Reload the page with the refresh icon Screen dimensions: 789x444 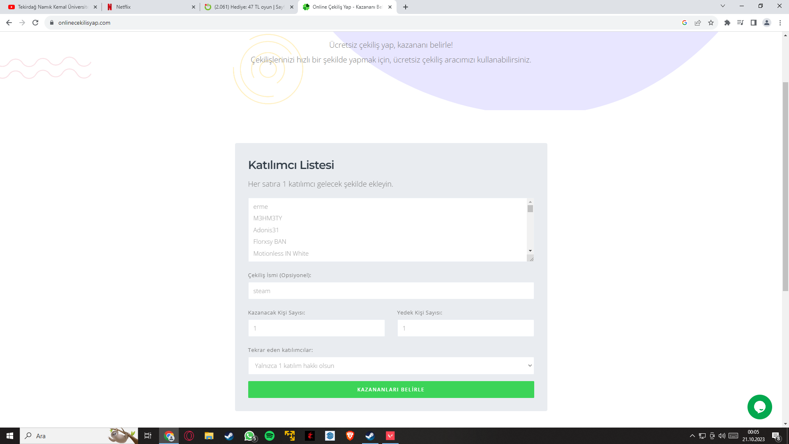[35, 23]
